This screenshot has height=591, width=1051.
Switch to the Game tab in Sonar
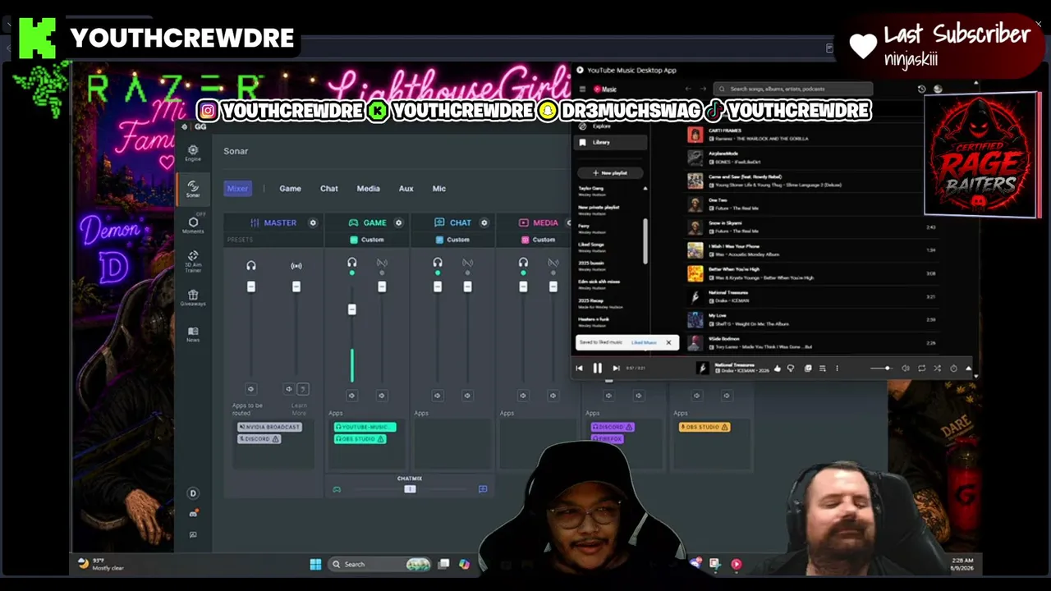[290, 189]
